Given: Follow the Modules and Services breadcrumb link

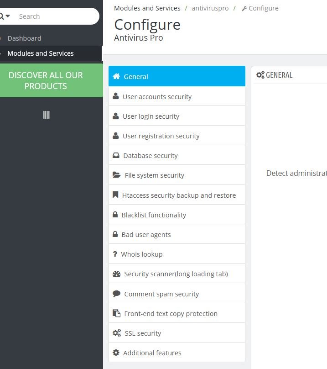Looking at the screenshot, I should (x=147, y=8).
